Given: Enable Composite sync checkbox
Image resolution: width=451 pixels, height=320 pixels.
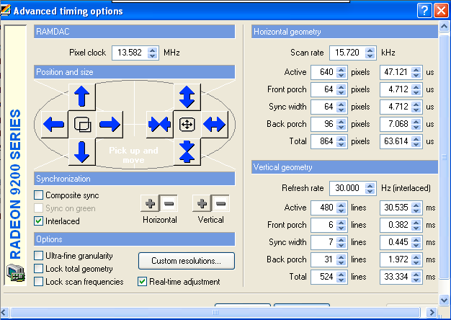Looking at the screenshot, I should tap(38, 195).
